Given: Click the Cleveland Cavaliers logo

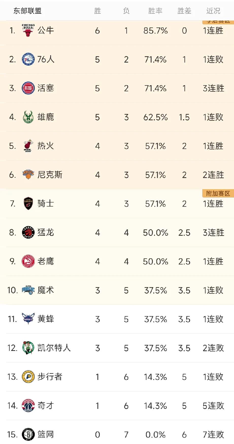Looking at the screenshot, I should (28, 204).
